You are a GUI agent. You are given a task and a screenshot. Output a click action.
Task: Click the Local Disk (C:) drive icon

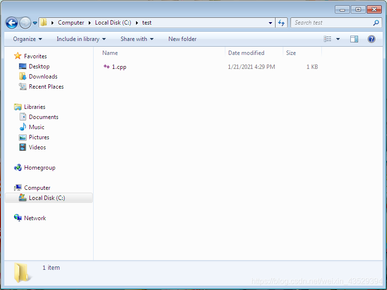coord(23,198)
